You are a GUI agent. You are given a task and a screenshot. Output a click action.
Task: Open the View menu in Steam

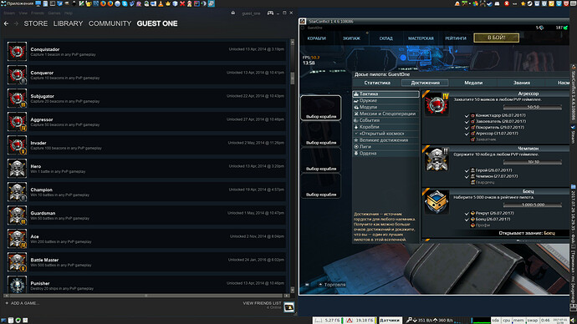click(x=23, y=13)
